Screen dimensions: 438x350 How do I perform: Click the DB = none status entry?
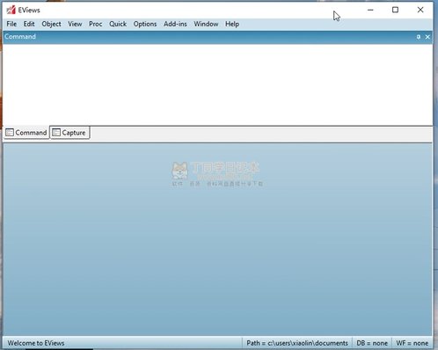[x=372, y=343]
